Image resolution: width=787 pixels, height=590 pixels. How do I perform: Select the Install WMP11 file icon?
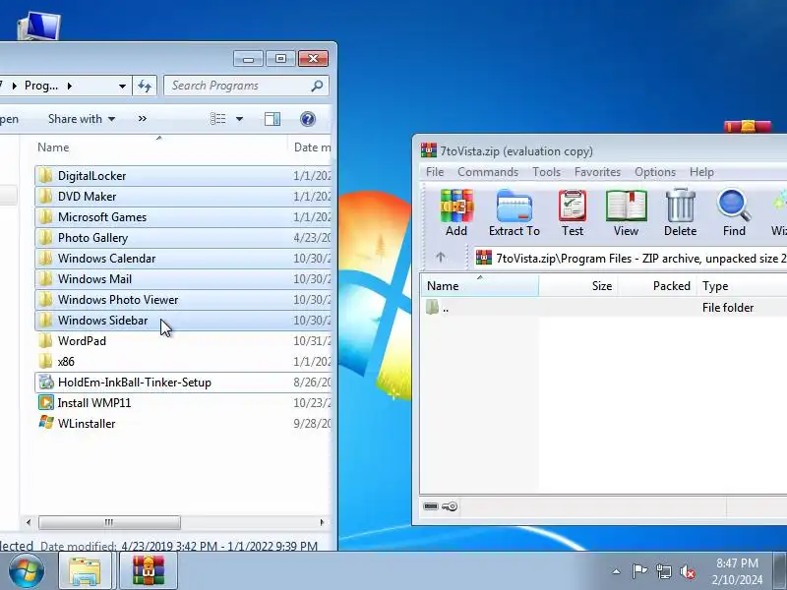(46, 403)
